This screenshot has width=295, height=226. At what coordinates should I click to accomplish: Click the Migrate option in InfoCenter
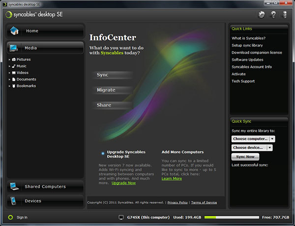[x=113, y=90]
